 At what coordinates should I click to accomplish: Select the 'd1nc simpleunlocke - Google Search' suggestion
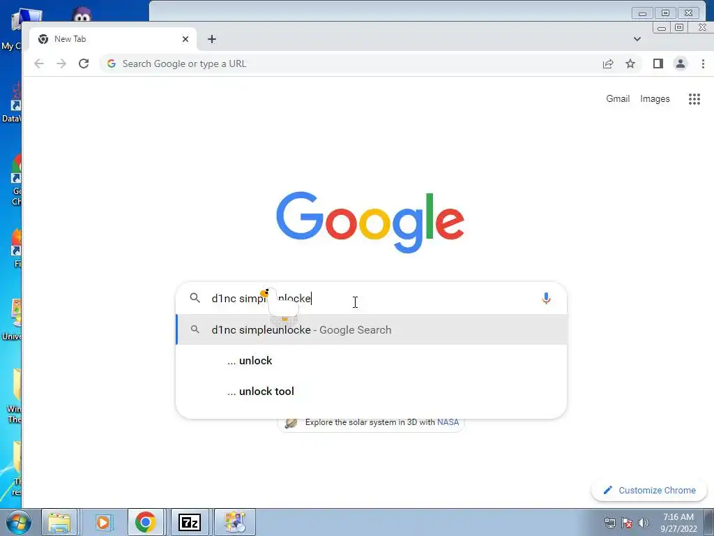tap(371, 329)
